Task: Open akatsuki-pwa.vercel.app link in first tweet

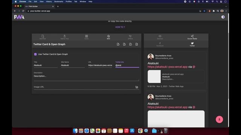Action: pos(168,67)
